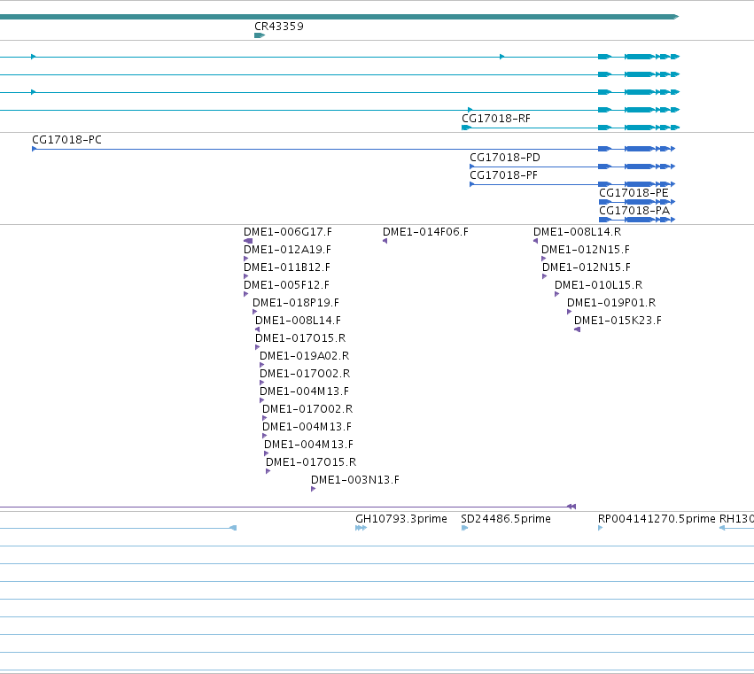The width and height of the screenshot is (754, 674).
Task: Select the CG17018-PC protein label
Action: tap(66, 140)
